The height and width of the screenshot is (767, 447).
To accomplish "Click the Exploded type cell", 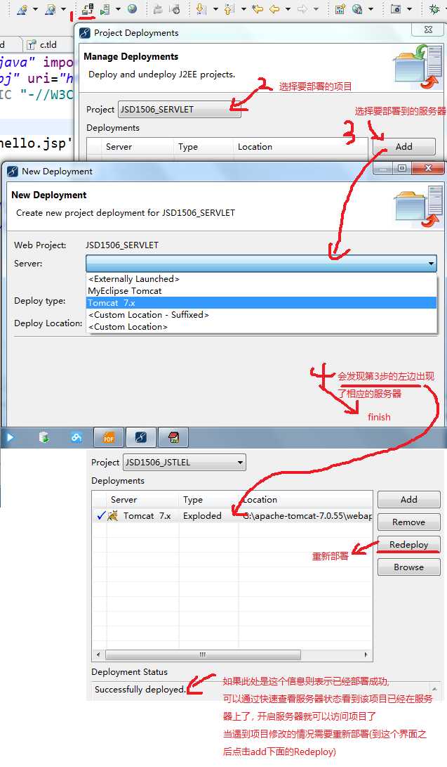I will coord(202,515).
